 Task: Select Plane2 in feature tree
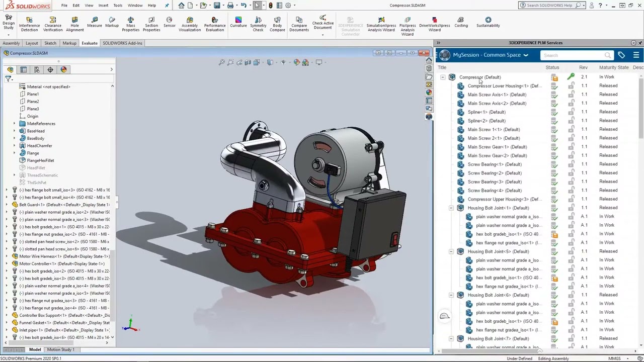click(33, 102)
